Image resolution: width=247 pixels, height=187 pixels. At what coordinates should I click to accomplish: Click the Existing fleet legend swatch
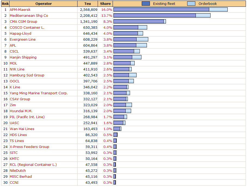(146, 4)
